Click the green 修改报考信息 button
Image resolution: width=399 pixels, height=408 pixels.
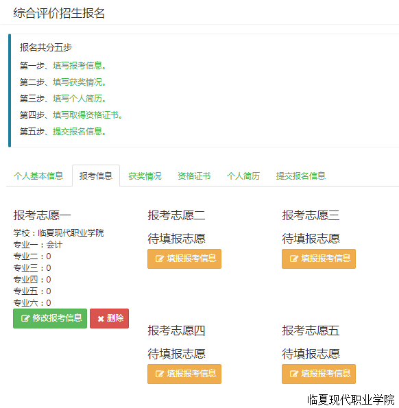pyautogui.click(x=50, y=318)
